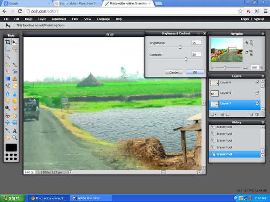Screen dimensions: 270x202
Task: Open the black foreground color swatch
Action: click(x=11, y=148)
